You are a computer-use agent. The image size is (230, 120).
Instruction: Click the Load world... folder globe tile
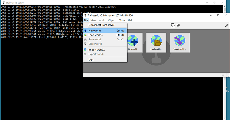[x=156, y=43]
